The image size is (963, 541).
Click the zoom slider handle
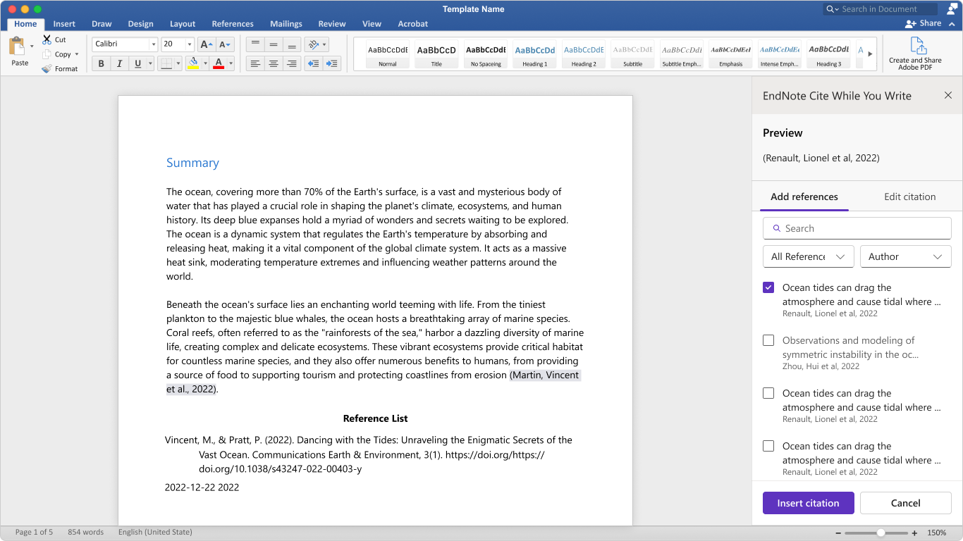(x=881, y=533)
